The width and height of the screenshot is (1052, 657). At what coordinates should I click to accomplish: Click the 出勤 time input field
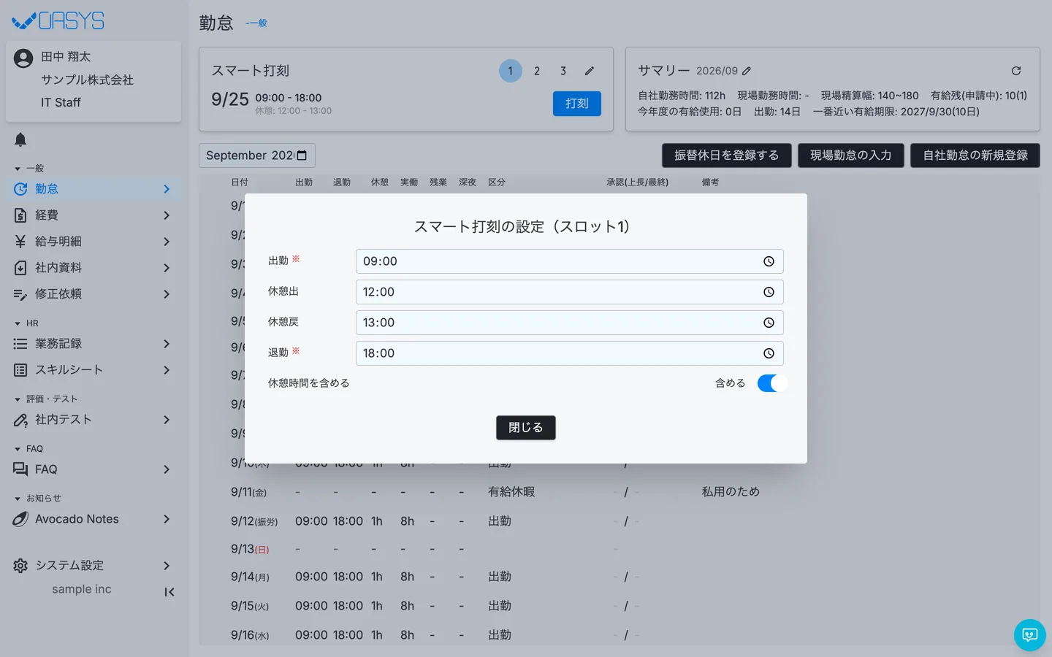click(570, 261)
